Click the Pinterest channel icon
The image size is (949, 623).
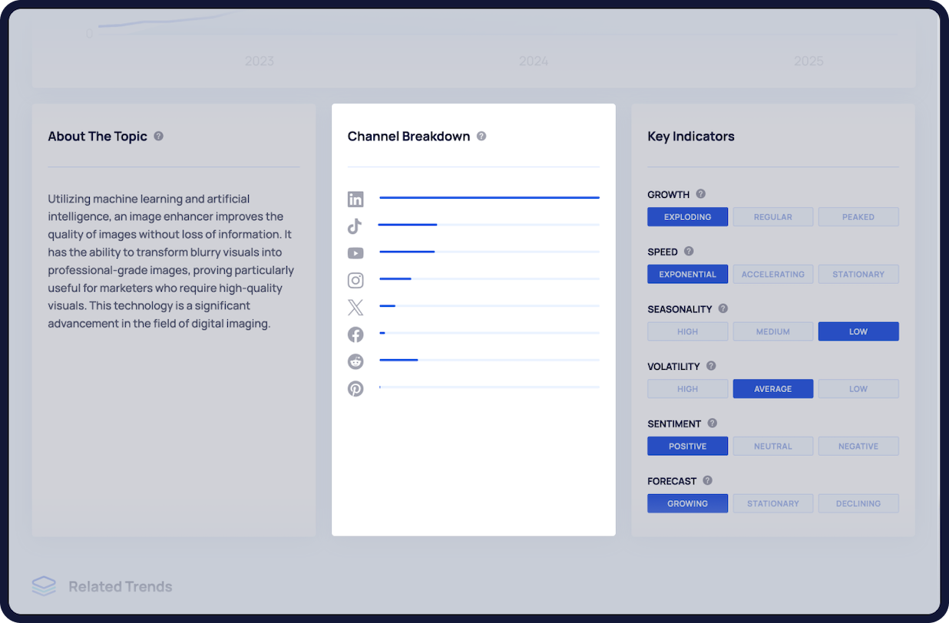tap(355, 388)
